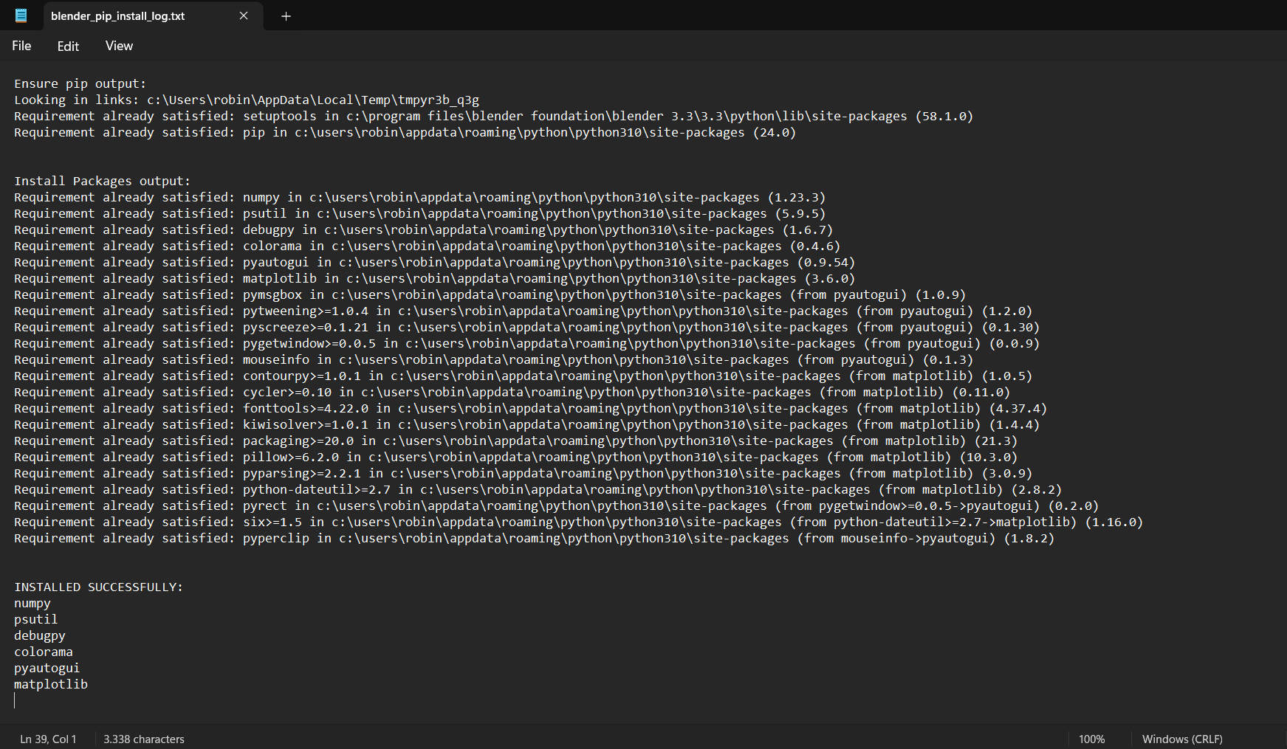Click the colorama (0.4.6) requirement line
1287x749 pixels.
coord(427,246)
